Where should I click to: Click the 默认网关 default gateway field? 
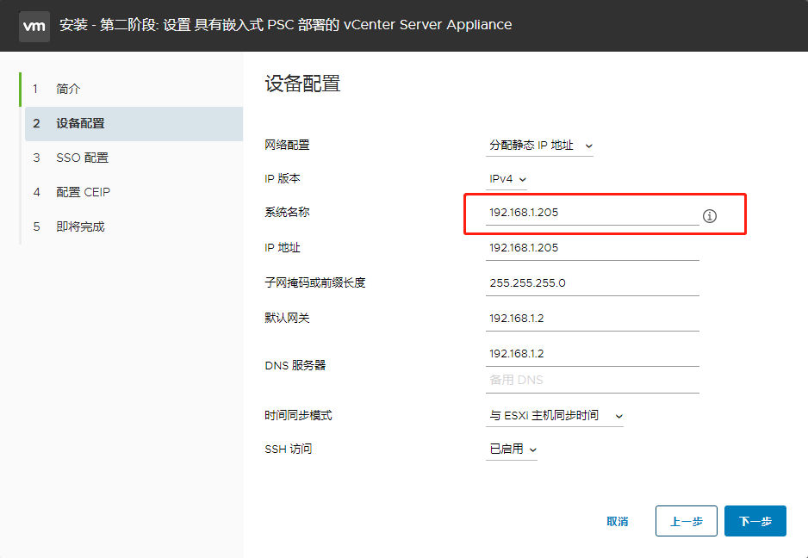tap(592, 319)
